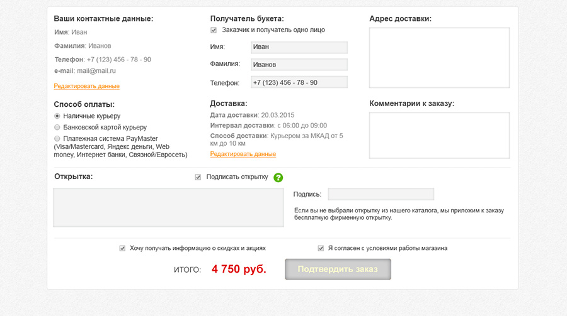The width and height of the screenshot is (567, 316).
Task: Click the total price "4 750 руб."
Action: click(x=239, y=270)
